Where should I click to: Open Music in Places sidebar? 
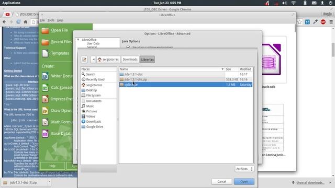tap(99, 106)
